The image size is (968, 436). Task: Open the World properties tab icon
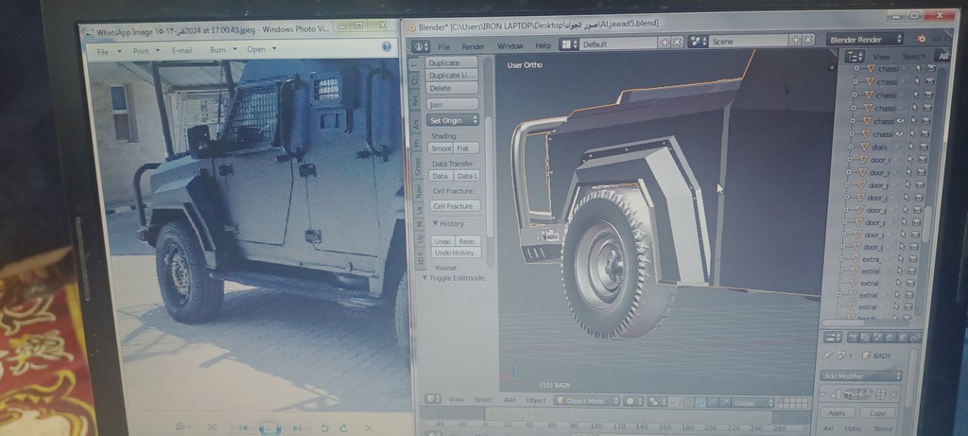pyautogui.click(x=889, y=338)
